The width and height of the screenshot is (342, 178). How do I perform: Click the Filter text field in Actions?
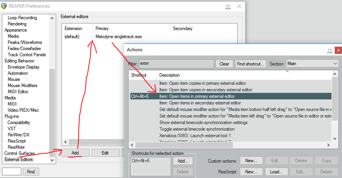tap(176, 64)
